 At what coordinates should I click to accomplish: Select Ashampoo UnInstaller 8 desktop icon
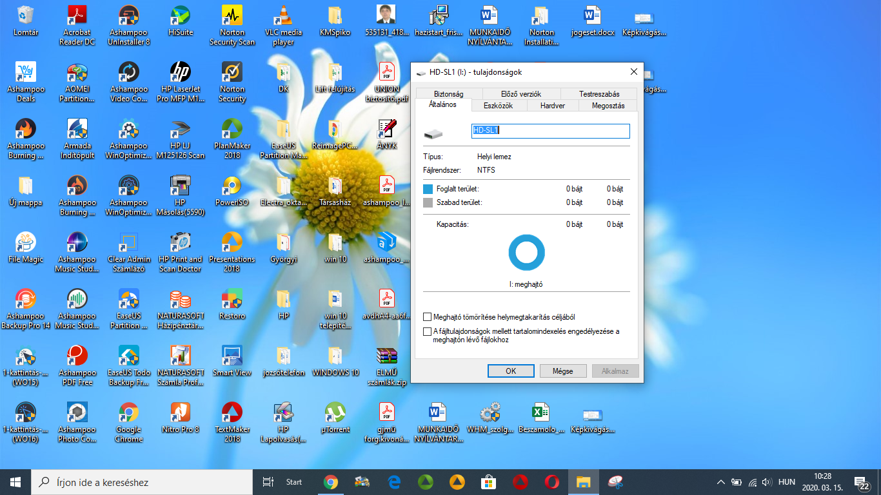point(129,26)
